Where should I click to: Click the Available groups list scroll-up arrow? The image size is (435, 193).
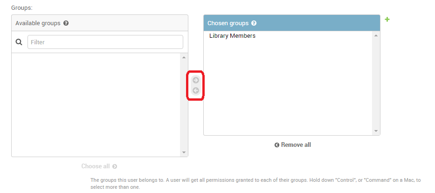[x=184, y=57]
